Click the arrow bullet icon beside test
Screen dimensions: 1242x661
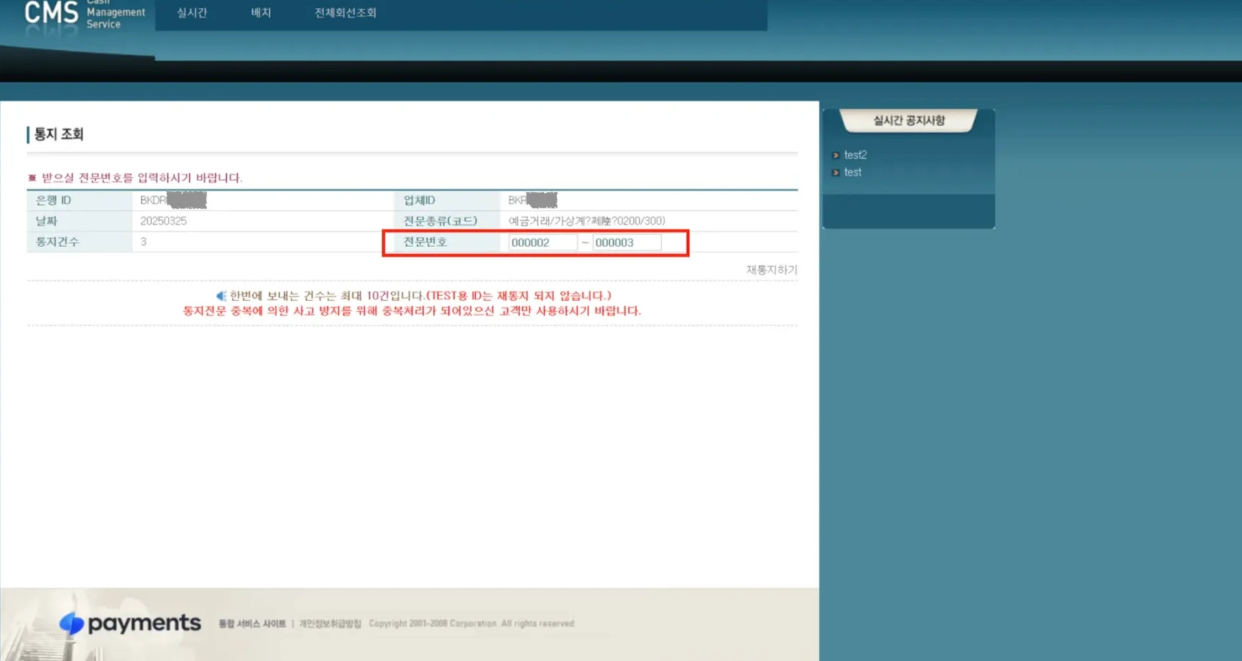pyautogui.click(x=836, y=173)
